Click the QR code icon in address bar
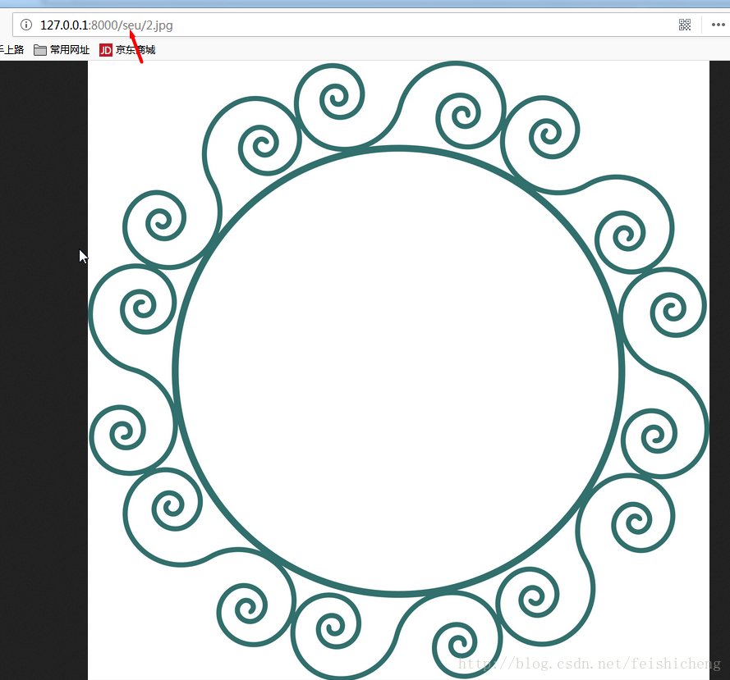The width and height of the screenshot is (730, 680). pos(684,25)
